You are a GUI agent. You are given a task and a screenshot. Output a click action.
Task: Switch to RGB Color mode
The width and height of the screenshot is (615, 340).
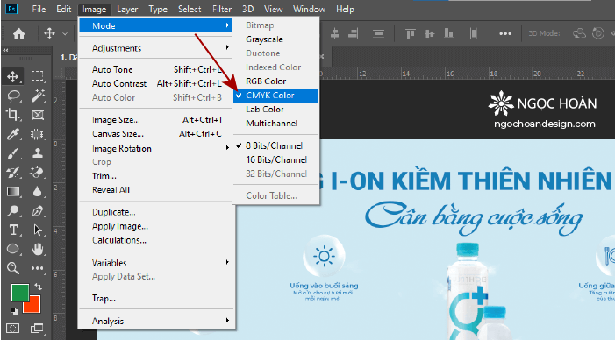(x=275, y=81)
